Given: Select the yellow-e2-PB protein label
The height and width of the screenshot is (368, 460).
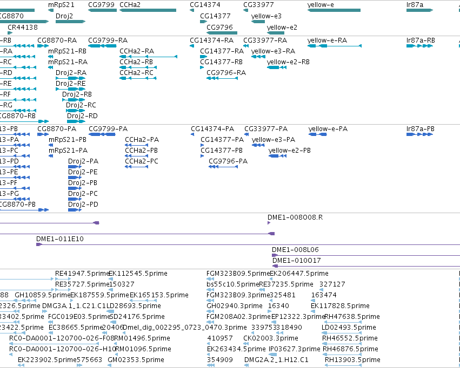Looking at the screenshot, I should coord(290,150).
